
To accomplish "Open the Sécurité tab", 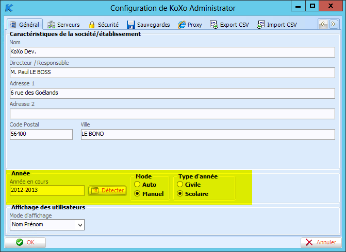I will 104,25.
